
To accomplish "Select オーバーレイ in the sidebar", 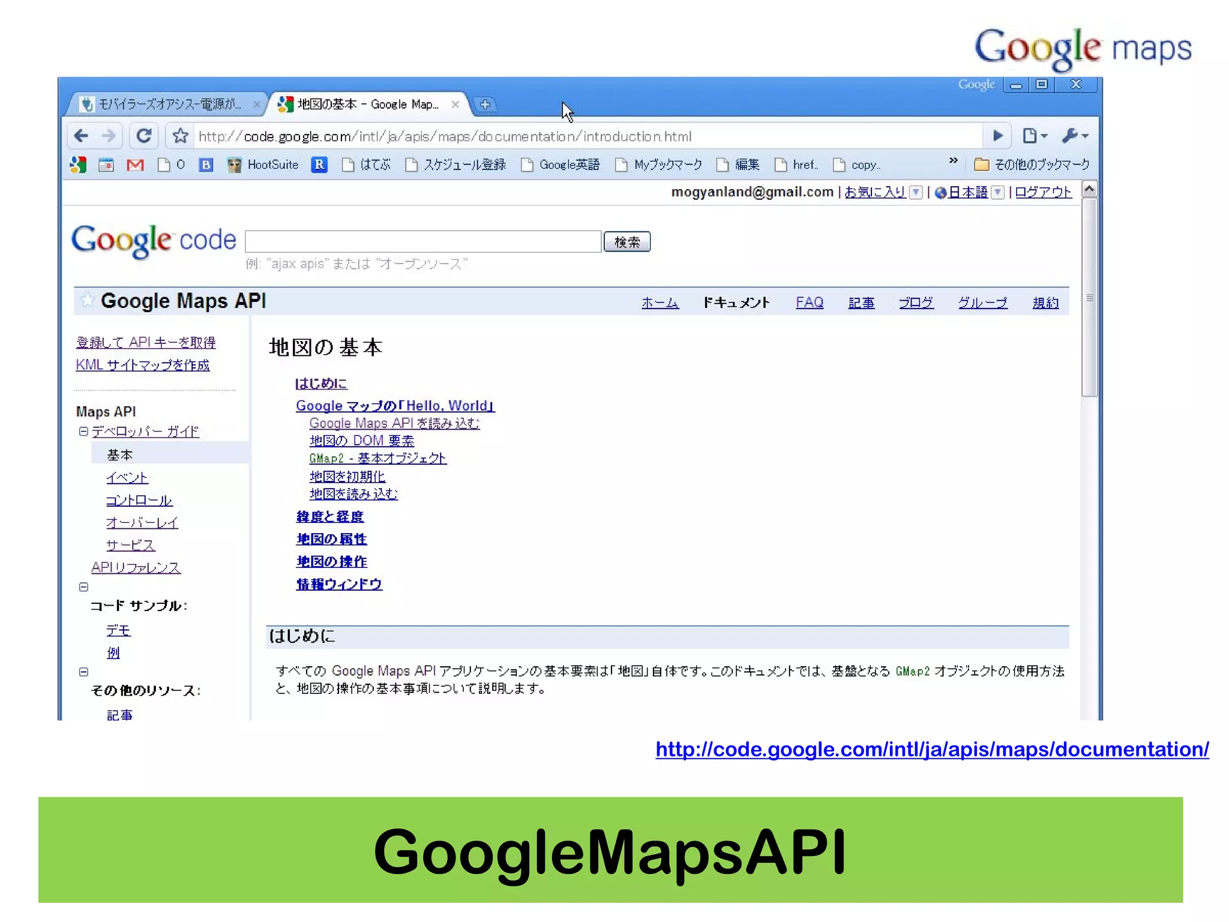I will click(142, 523).
